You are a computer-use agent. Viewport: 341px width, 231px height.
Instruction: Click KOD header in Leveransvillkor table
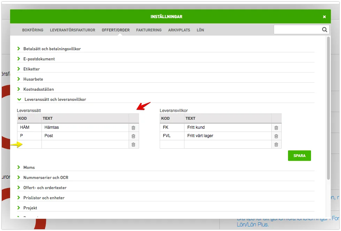[x=172, y=118]
